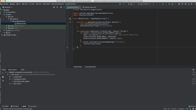Expand Gradle Scripts node
196x110 pixels.
point(2,35)
